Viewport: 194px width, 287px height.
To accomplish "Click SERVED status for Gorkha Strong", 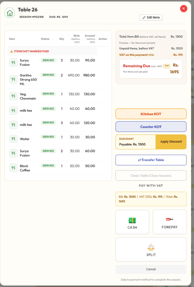I will coord(48,75).
